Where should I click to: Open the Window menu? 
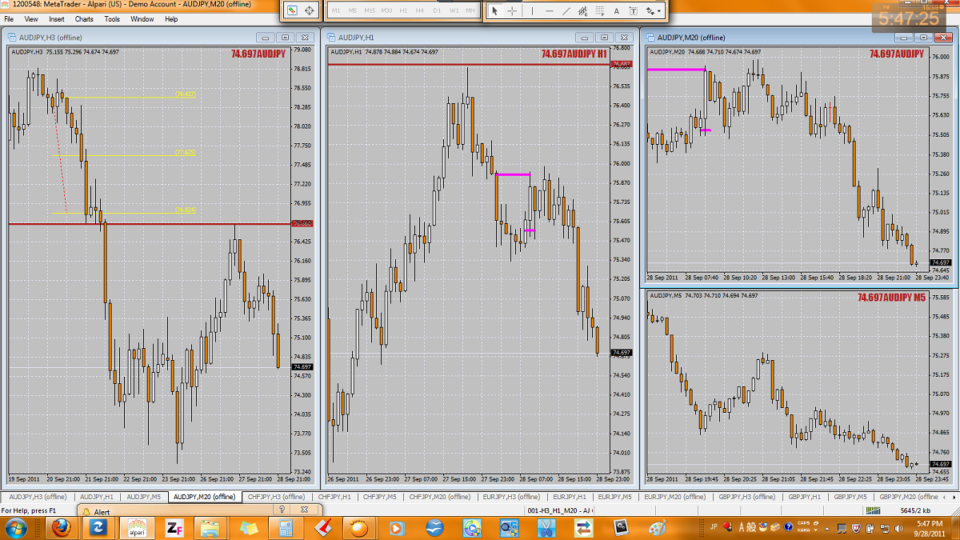pos(142,18)
